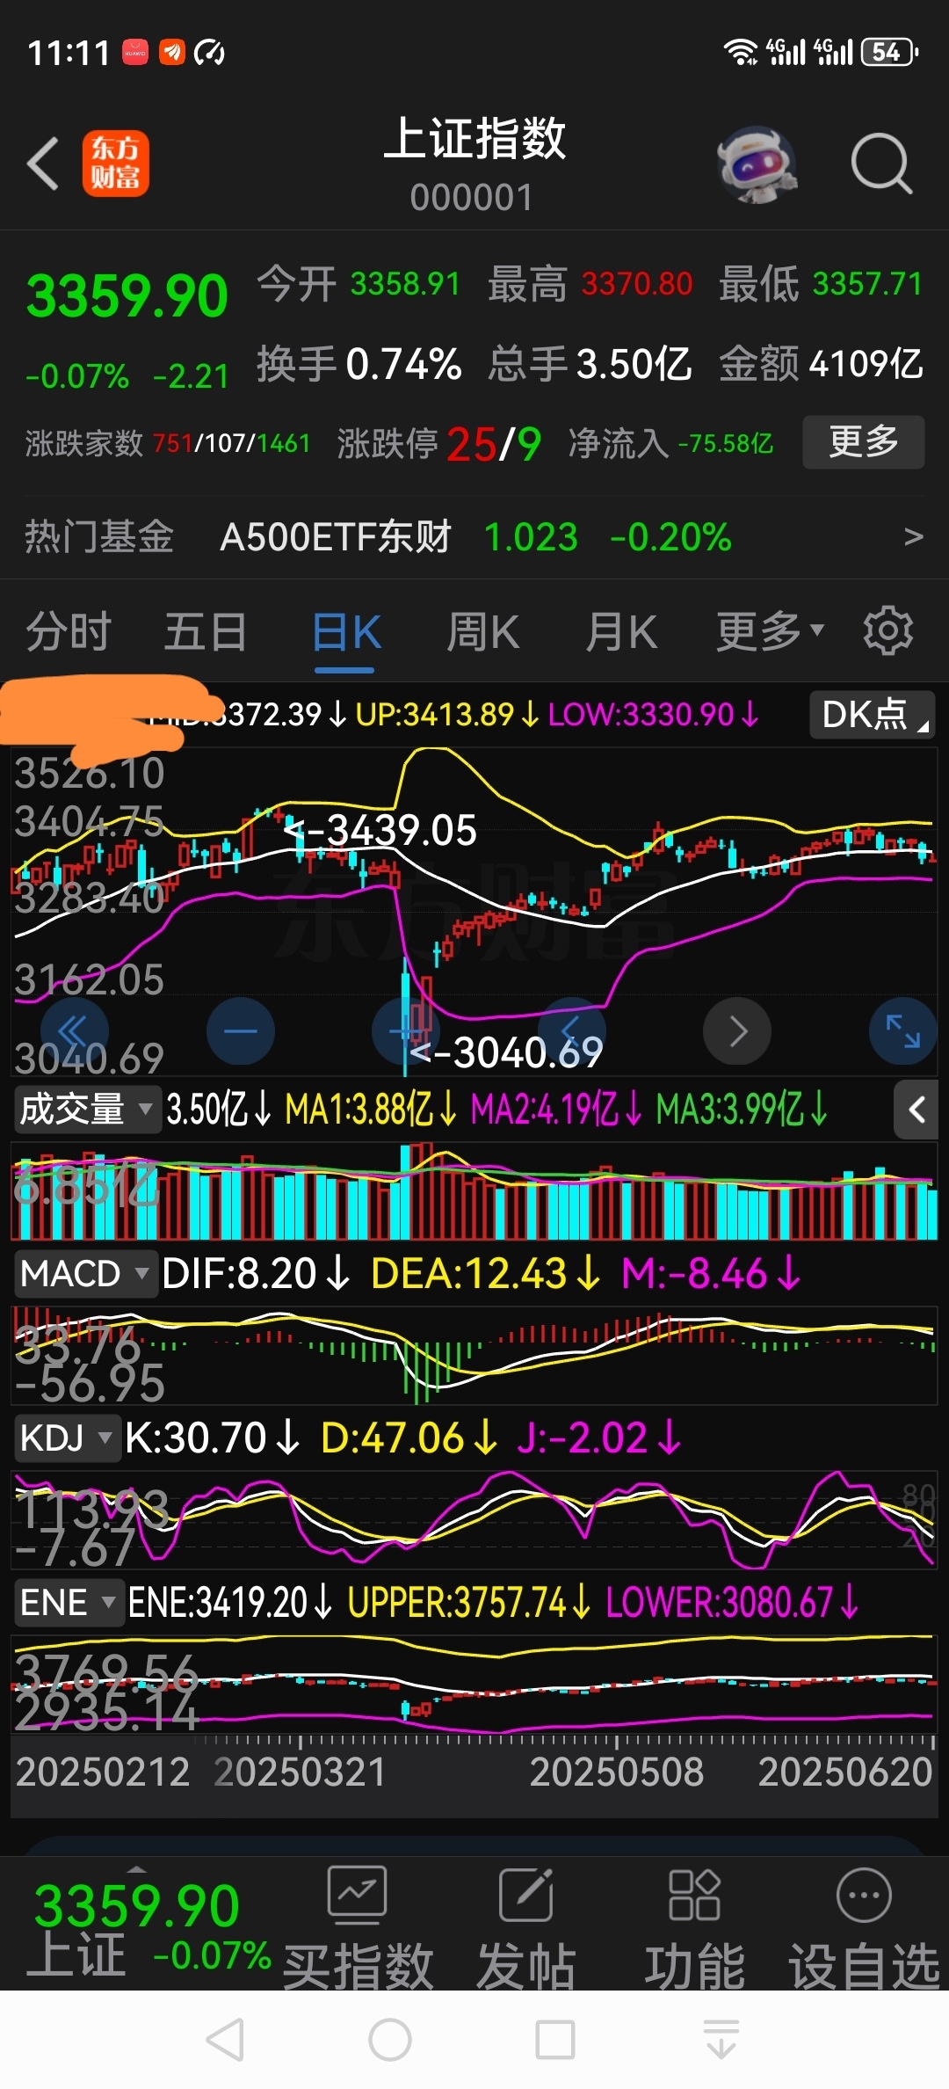
Task: Tap the MA1:3.88亿 volume reading
Action: click(x=370, y=1109)
